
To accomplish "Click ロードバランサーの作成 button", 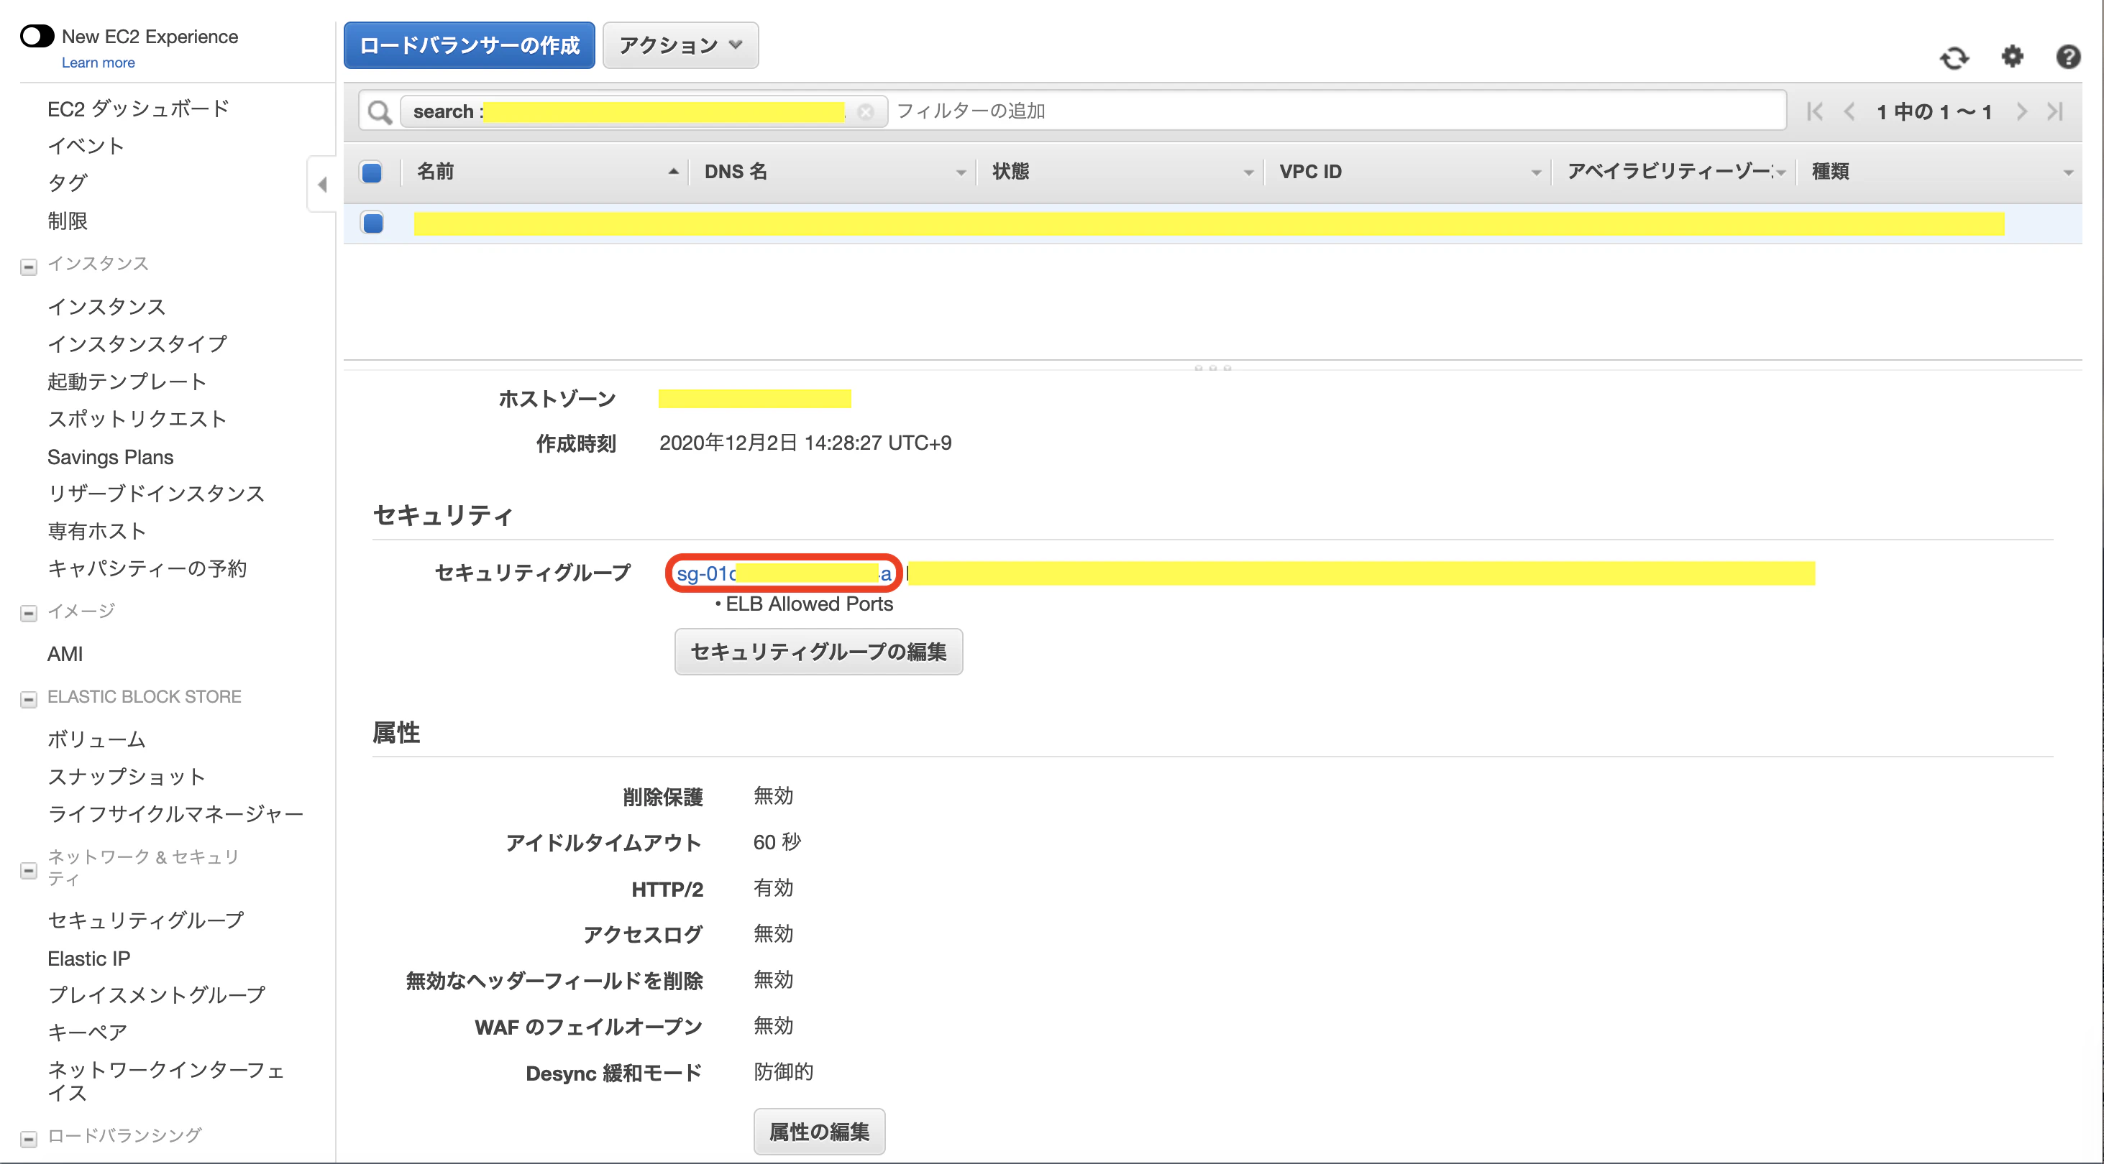I will click(x=470, y=45).
